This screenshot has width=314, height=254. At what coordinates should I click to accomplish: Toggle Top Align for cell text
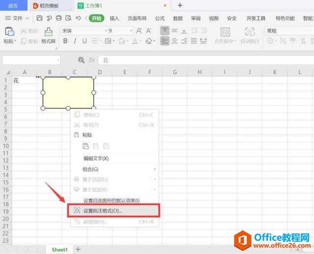(x=165, y=30)
